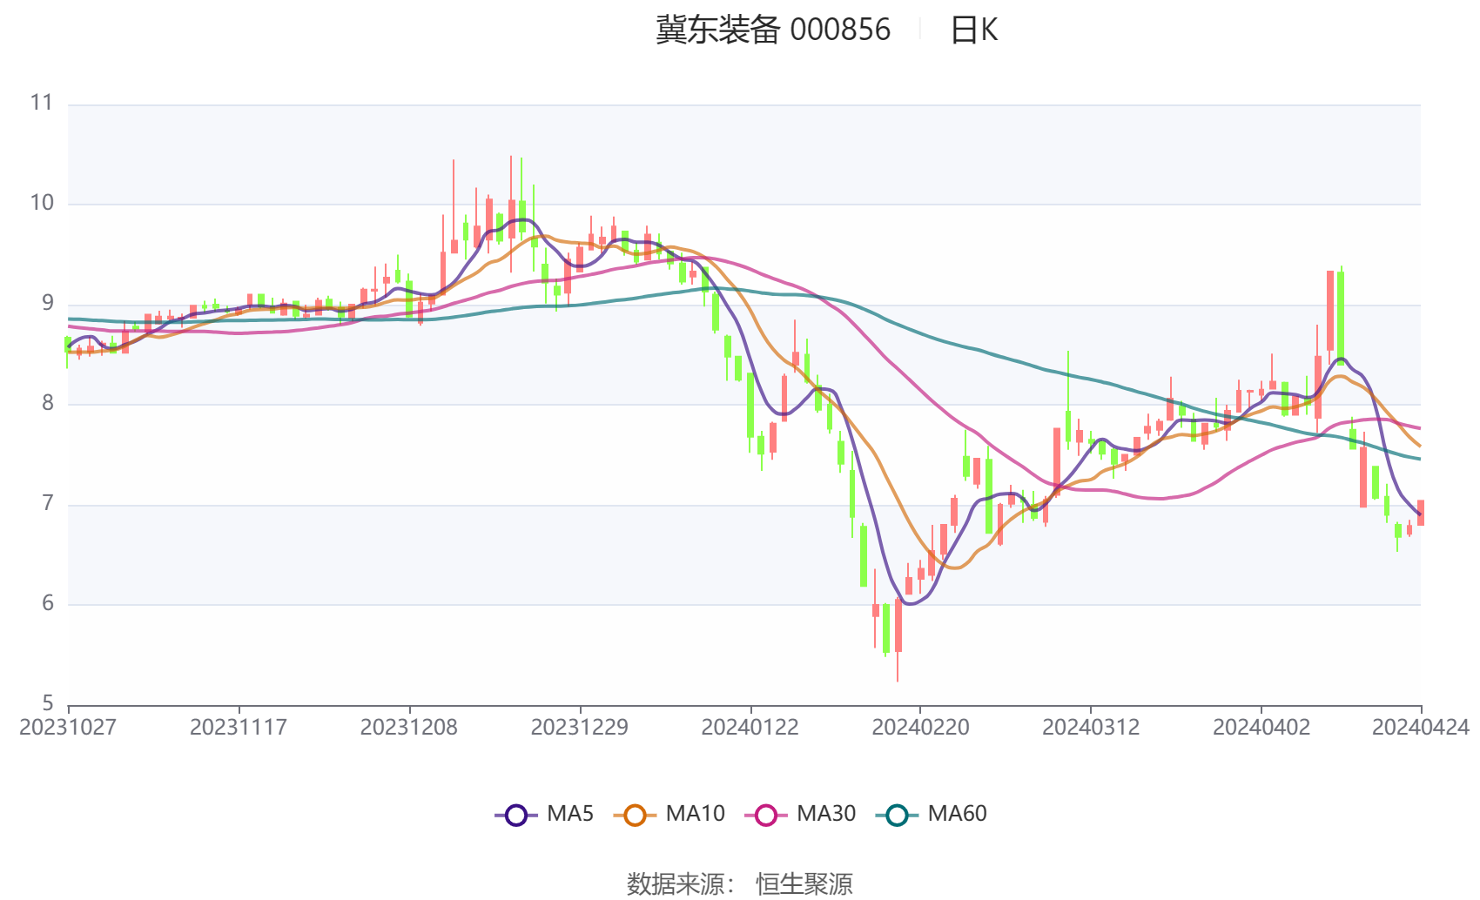Viewport: 1480px width, 900px height.
Task: Click the 日K label in title
Action: click(x=974, y=30)
